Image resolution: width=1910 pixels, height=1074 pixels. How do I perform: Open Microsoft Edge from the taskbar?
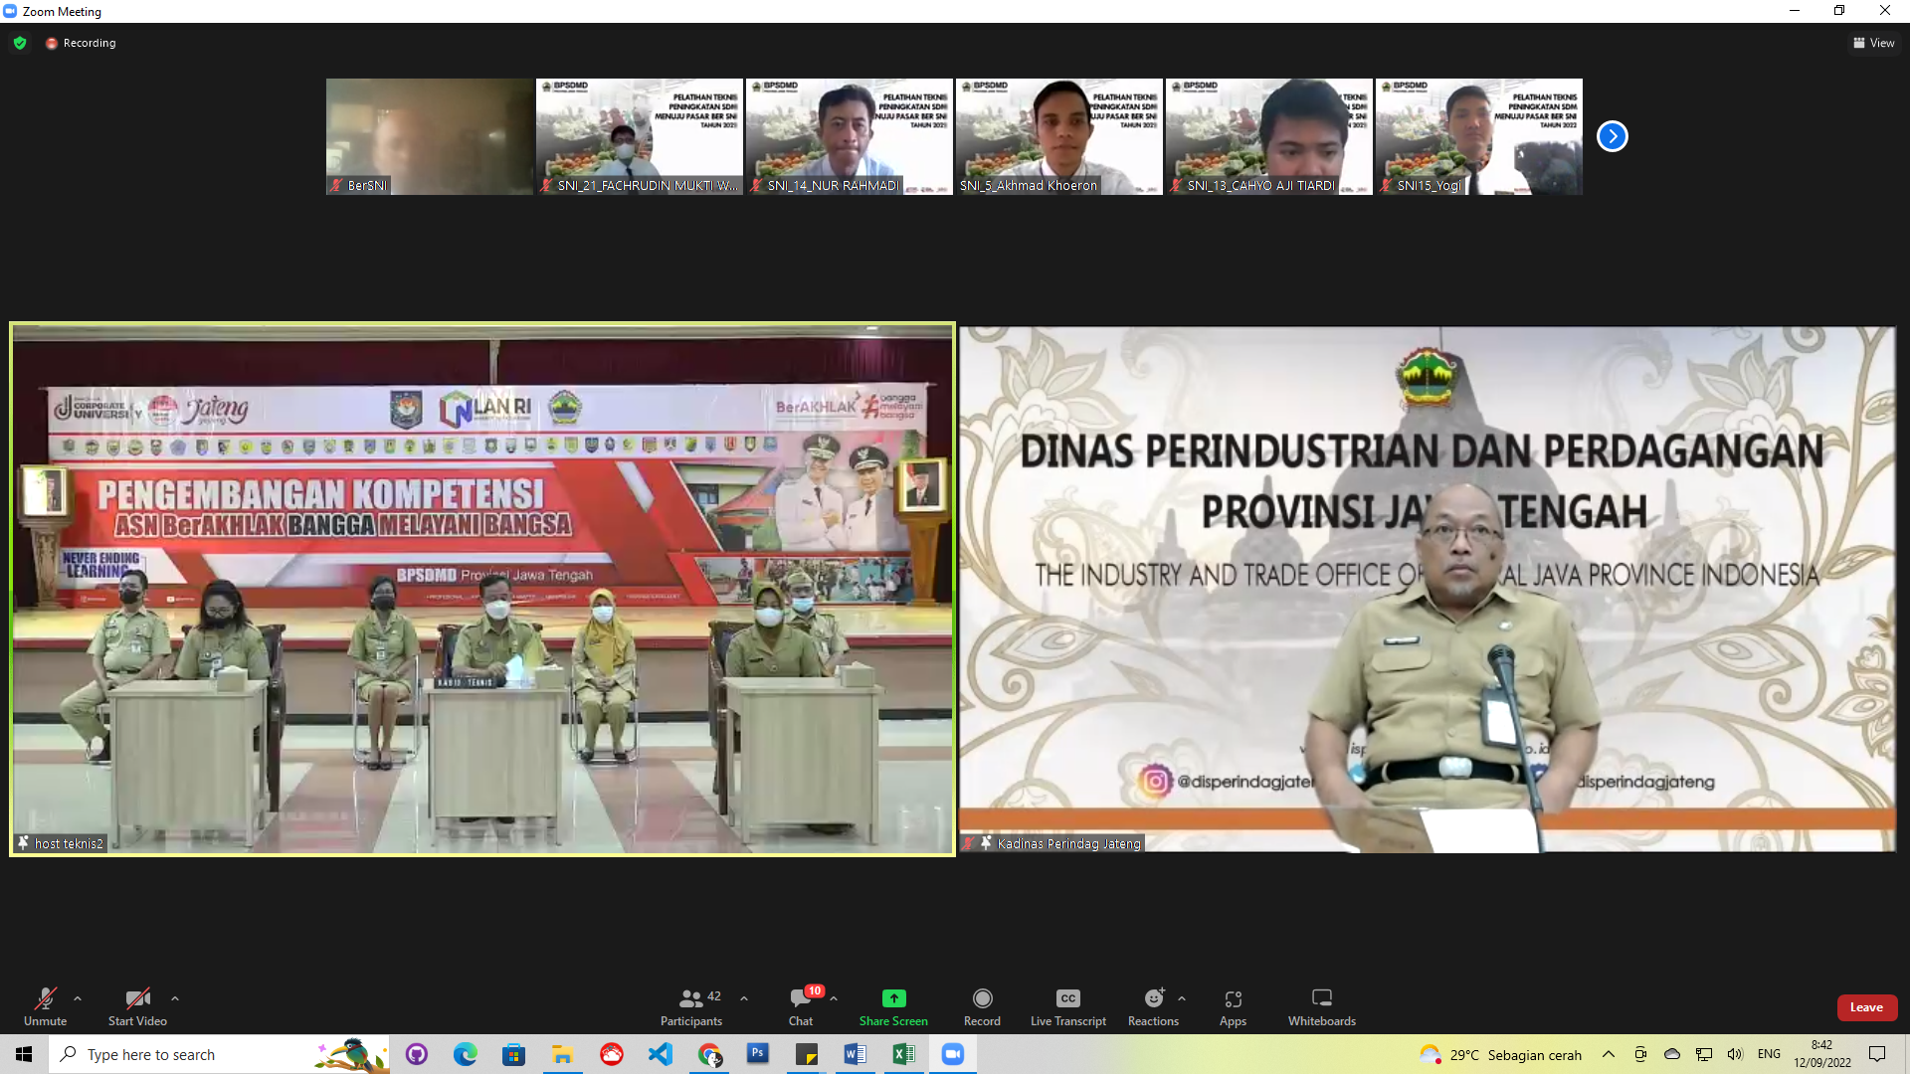pos(465,1054)
